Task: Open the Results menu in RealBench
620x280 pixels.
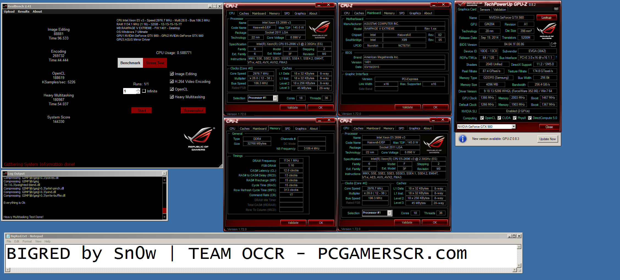Action: click(24, 12)
